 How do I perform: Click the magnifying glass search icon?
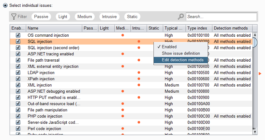point(181,17)
